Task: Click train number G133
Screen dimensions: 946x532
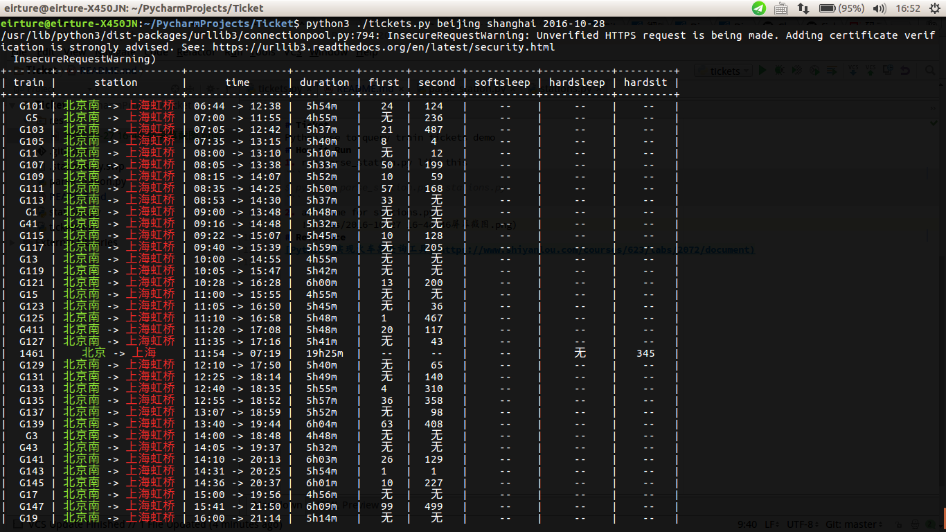Action: [31, 389]
